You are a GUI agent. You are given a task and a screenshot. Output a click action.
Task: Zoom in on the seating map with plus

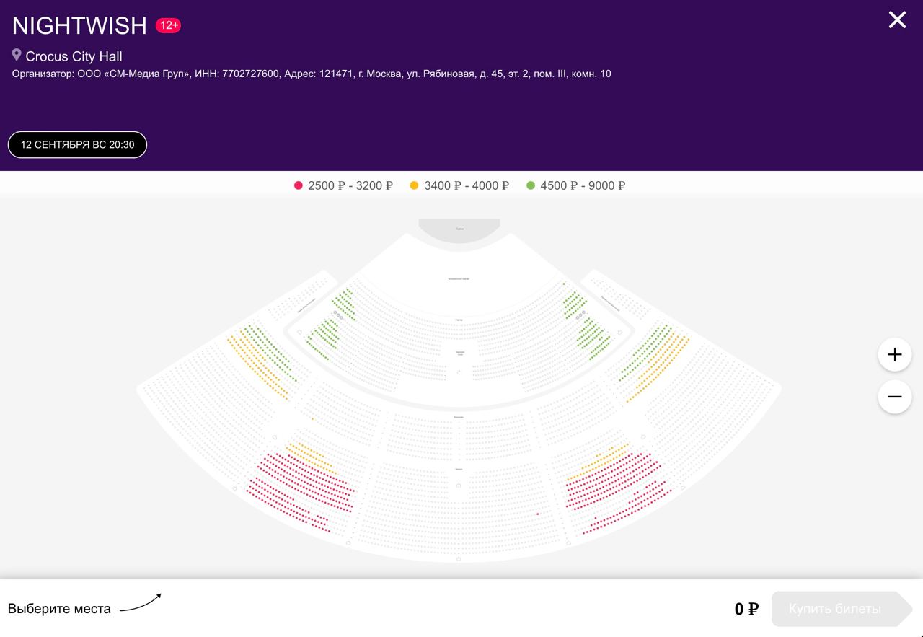[x=895, y=354]
